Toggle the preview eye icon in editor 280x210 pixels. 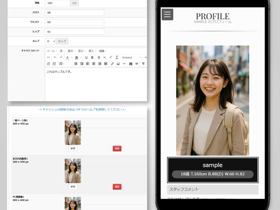pos(137,64)
